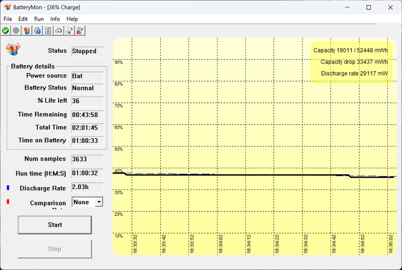This screenshot has height=270, width=402.
Task: Open battery information from the battery toolbar icon
Action: [x=27, y=30]
